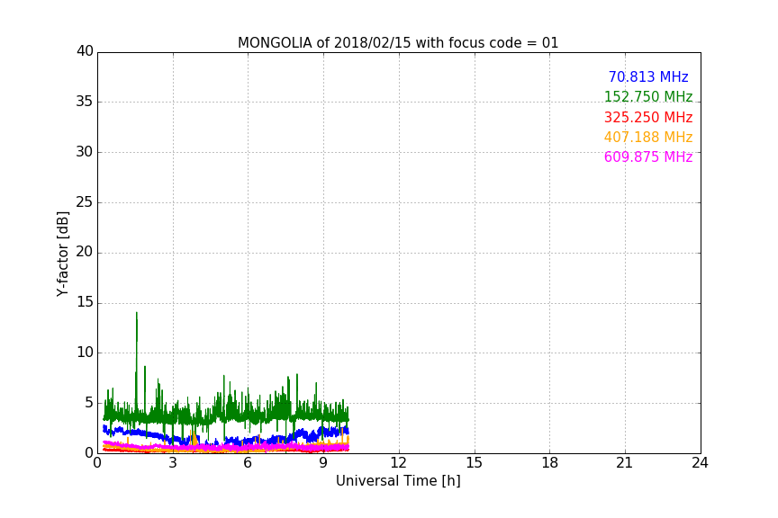
Task: Click the Universal Time [h] axis label
Action: (398, 481)
